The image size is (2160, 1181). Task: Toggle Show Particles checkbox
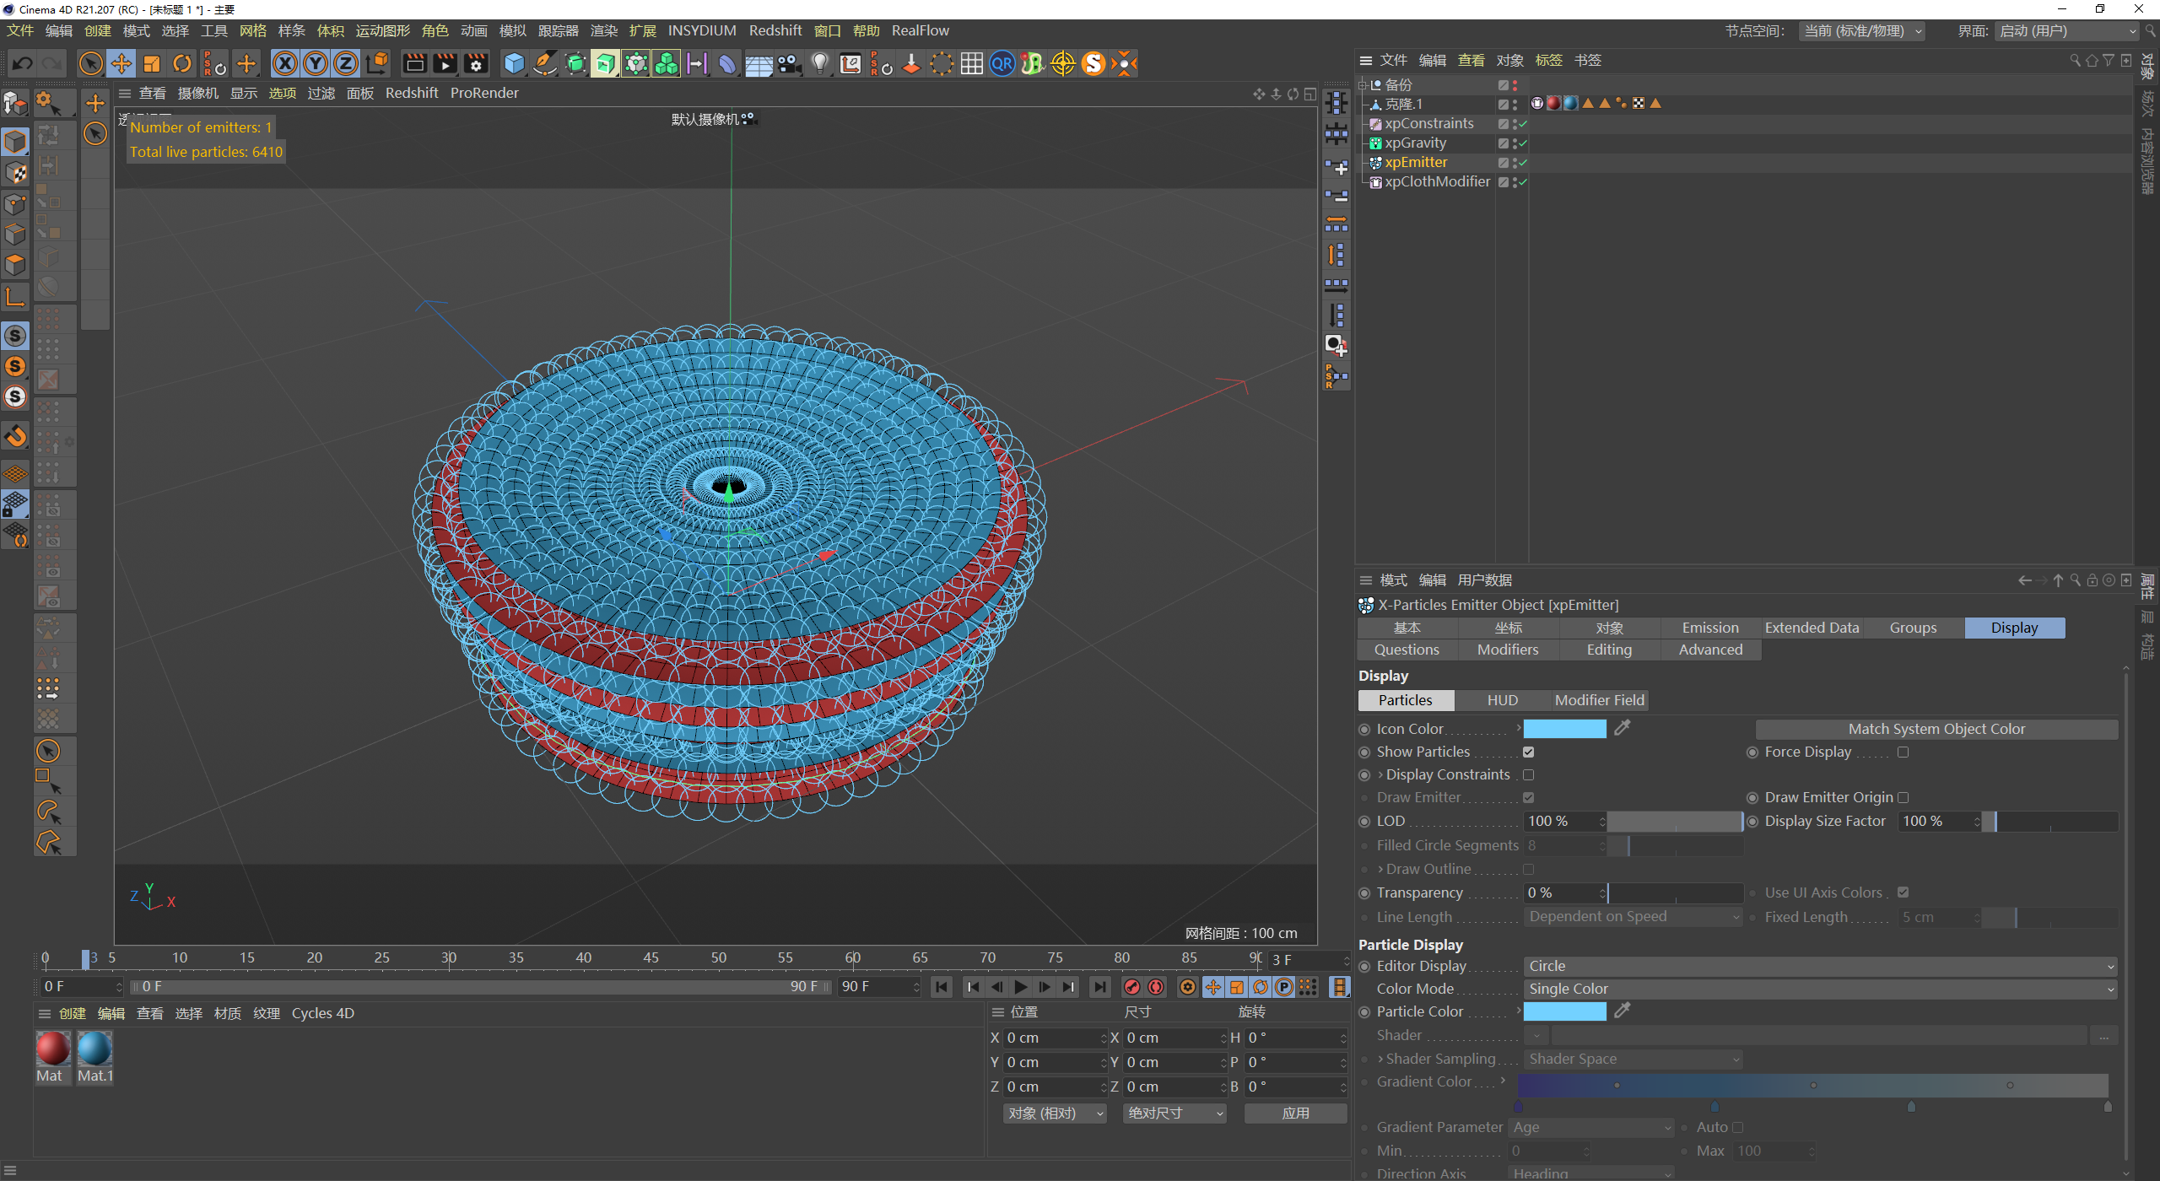click(1529, 752)
